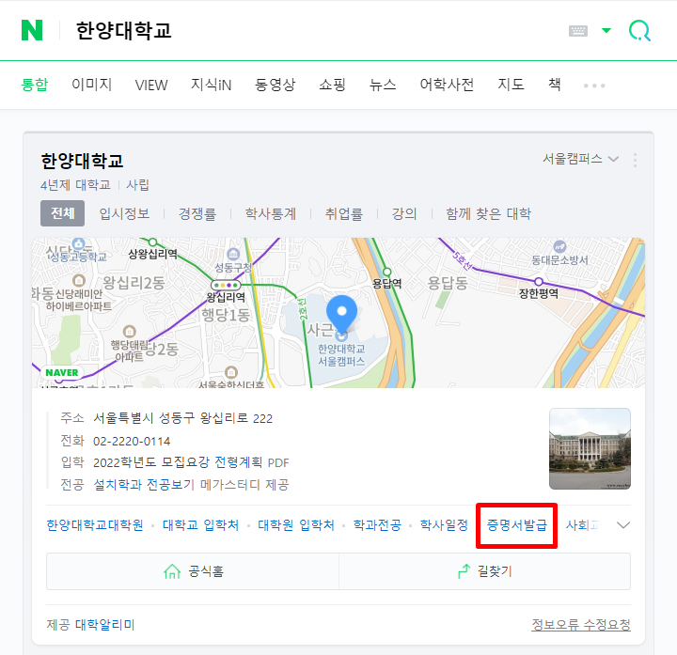
Task: Select the 어학사전 tab
Action: coord(447,85)
